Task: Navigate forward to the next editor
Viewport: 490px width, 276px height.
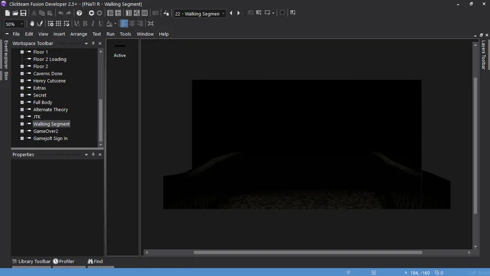Action: [x=100, y=13]
